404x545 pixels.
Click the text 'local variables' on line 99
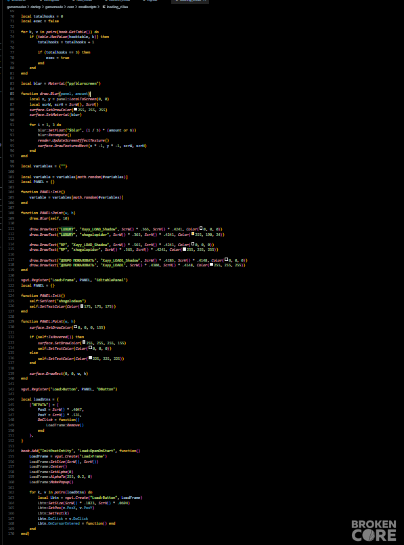37,166
